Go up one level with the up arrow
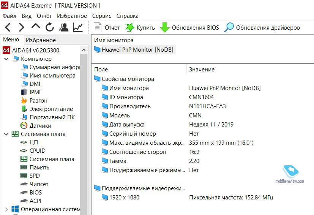The width and height of the screenshot is (314, 215). pos(36,27)
